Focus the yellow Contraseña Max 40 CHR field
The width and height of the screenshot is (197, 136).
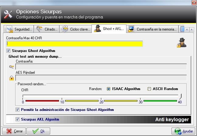point(74,44)
